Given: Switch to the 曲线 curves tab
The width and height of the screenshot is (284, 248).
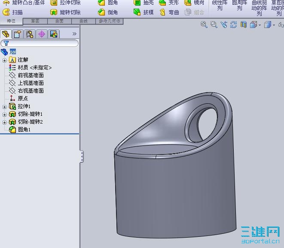Looking at the screenshot, I should coord(83,21).
